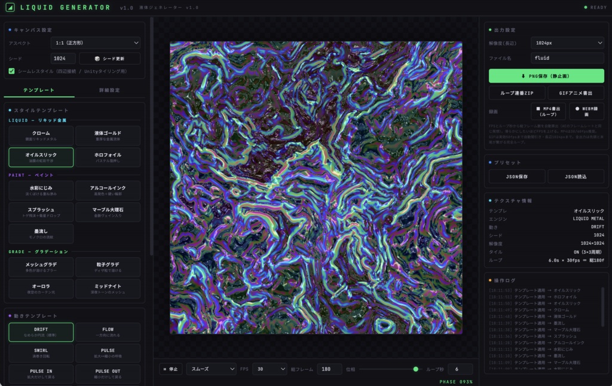Click the ファイル名 field containing fluid
The height and width of the screenshot is (386, 612).
568,58
